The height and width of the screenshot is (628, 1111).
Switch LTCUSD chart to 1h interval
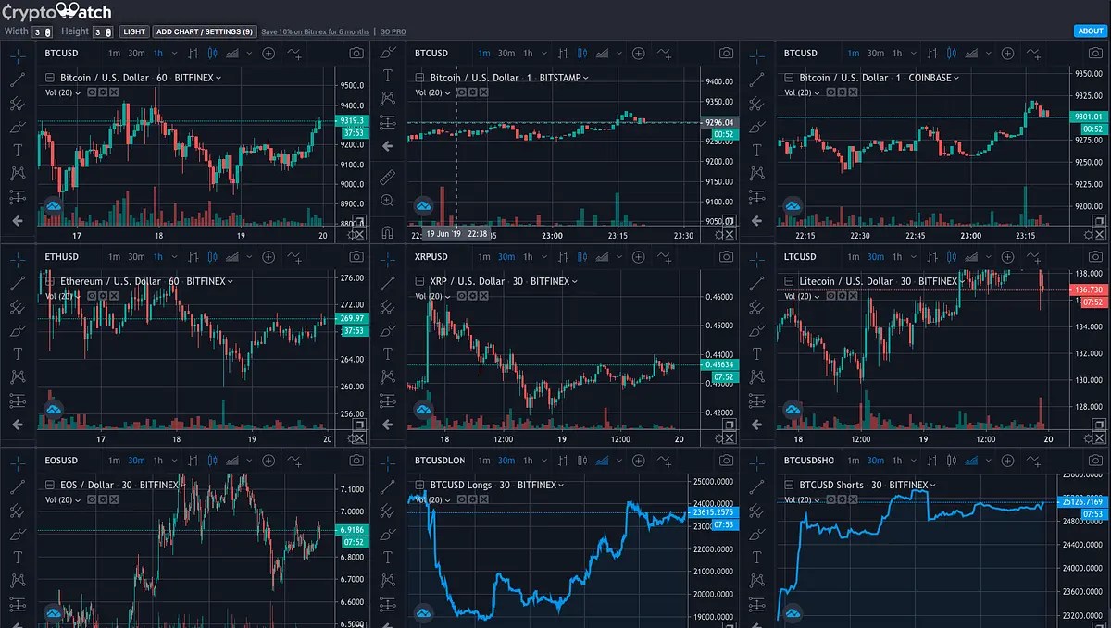pos(898,256)
